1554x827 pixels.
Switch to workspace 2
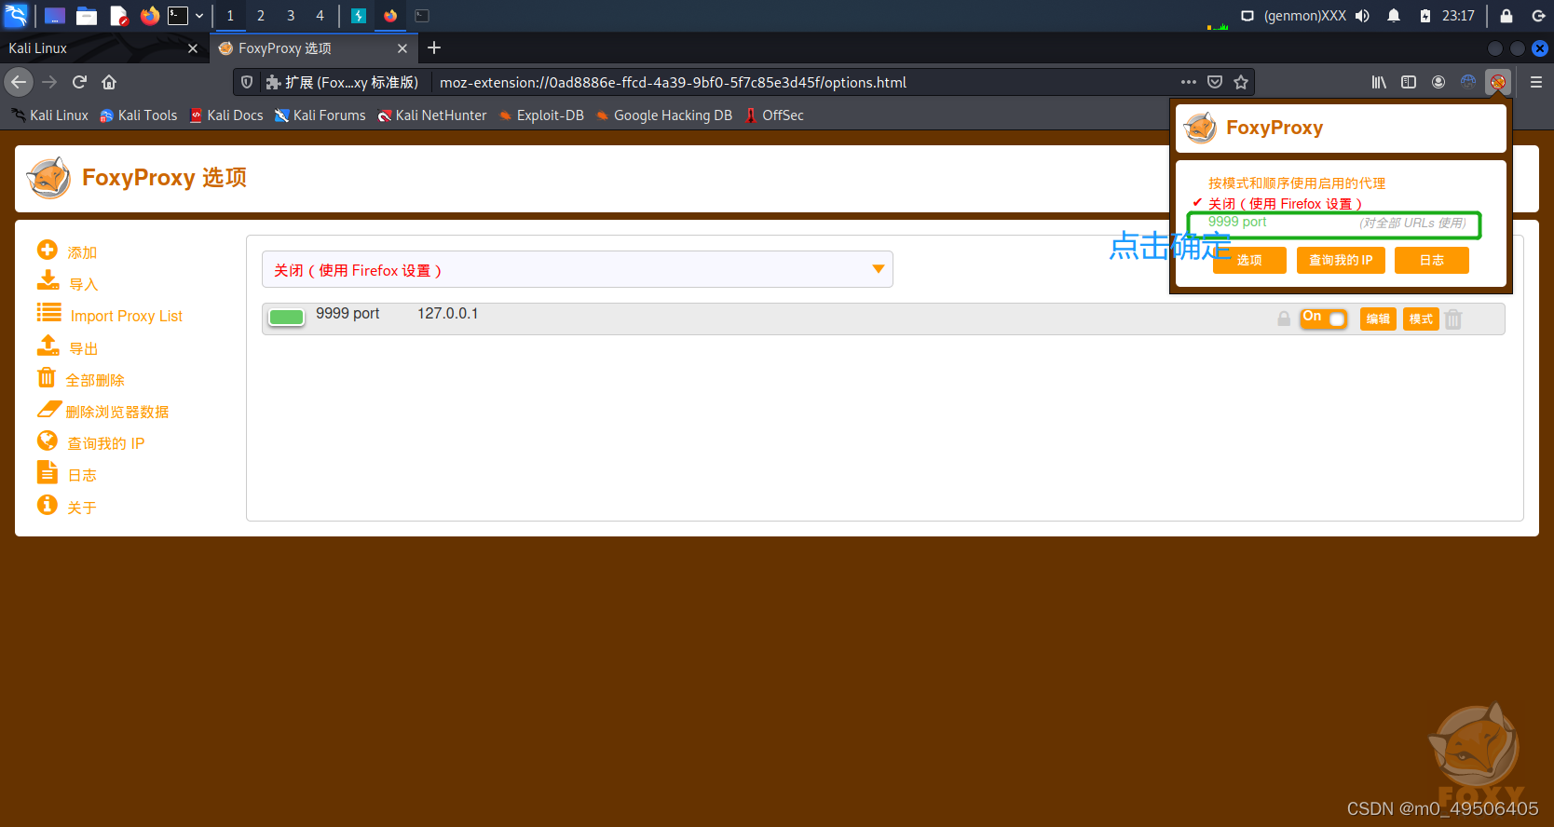tap(261, 15)
